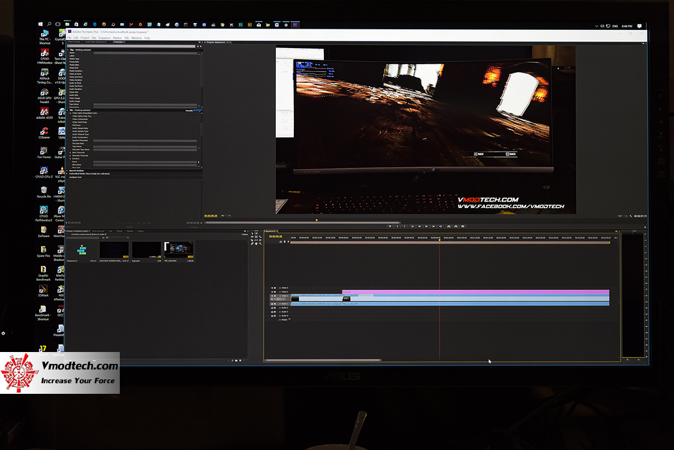This screenshot has width=674, height=450.
Task: Click Step Back one frame button
Action: coord(419,227)
